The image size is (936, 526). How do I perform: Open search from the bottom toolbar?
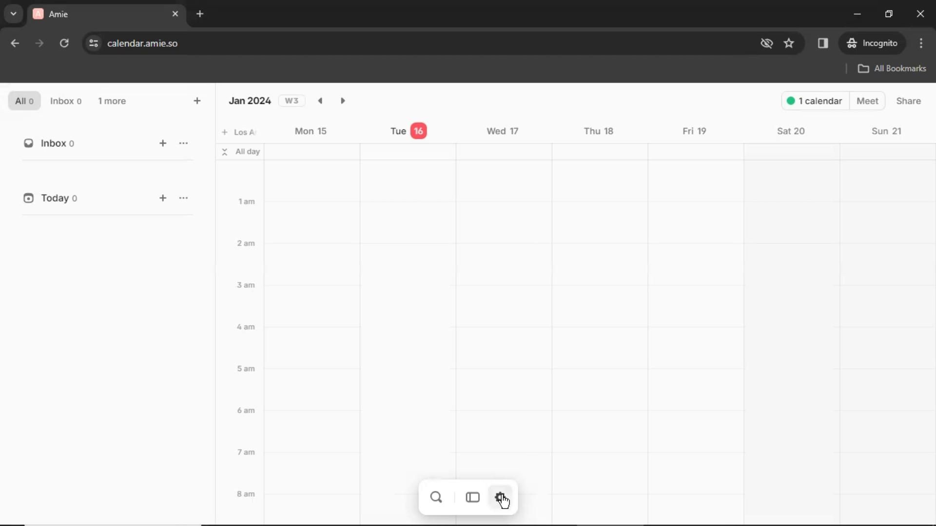click(x=436, y=497)
